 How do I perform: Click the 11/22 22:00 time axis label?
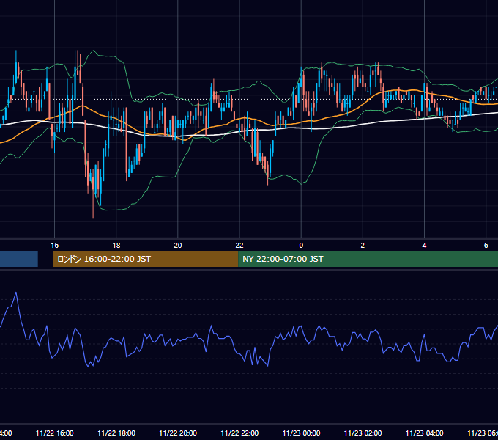click(239, 433)
